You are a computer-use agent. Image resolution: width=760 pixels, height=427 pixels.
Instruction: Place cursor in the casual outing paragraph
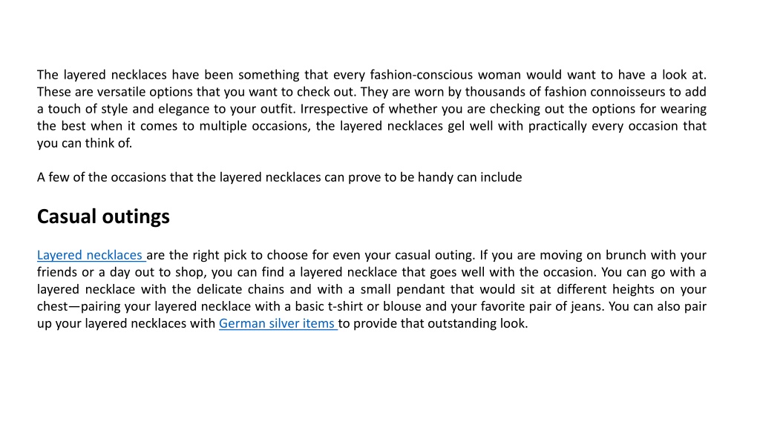(x=372, y=289)
